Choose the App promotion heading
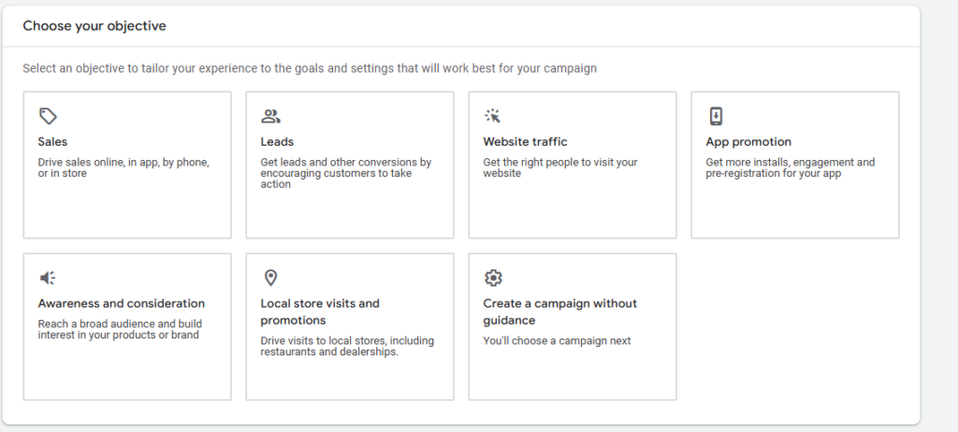The height and width of the screenshot is (432, 958). click(x=748, y=142)
